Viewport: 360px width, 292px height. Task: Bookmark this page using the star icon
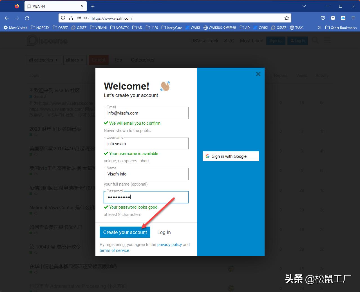point(287,18)
